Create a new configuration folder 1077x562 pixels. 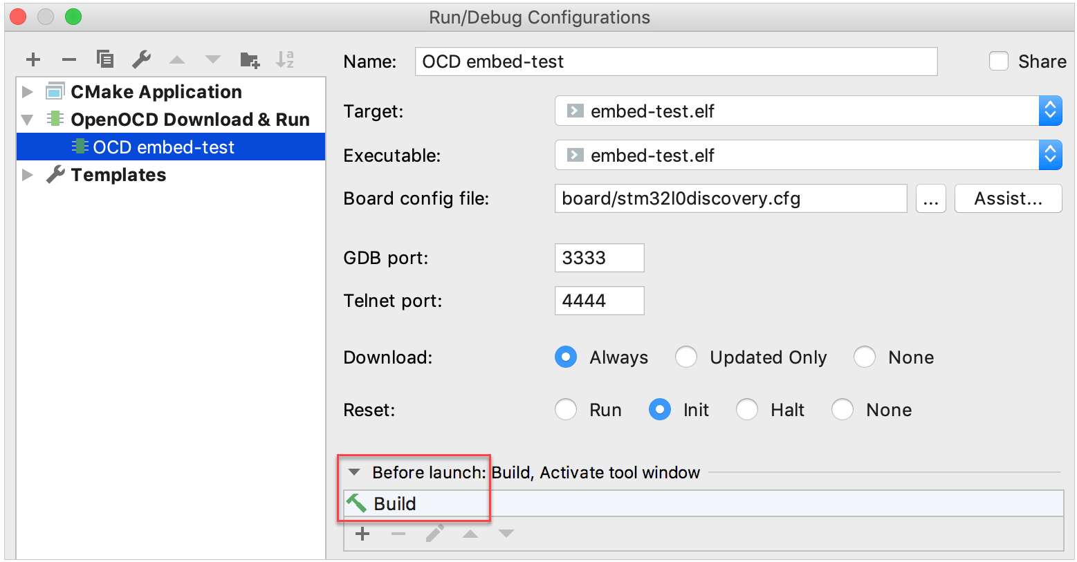click(x=249, y=59)
